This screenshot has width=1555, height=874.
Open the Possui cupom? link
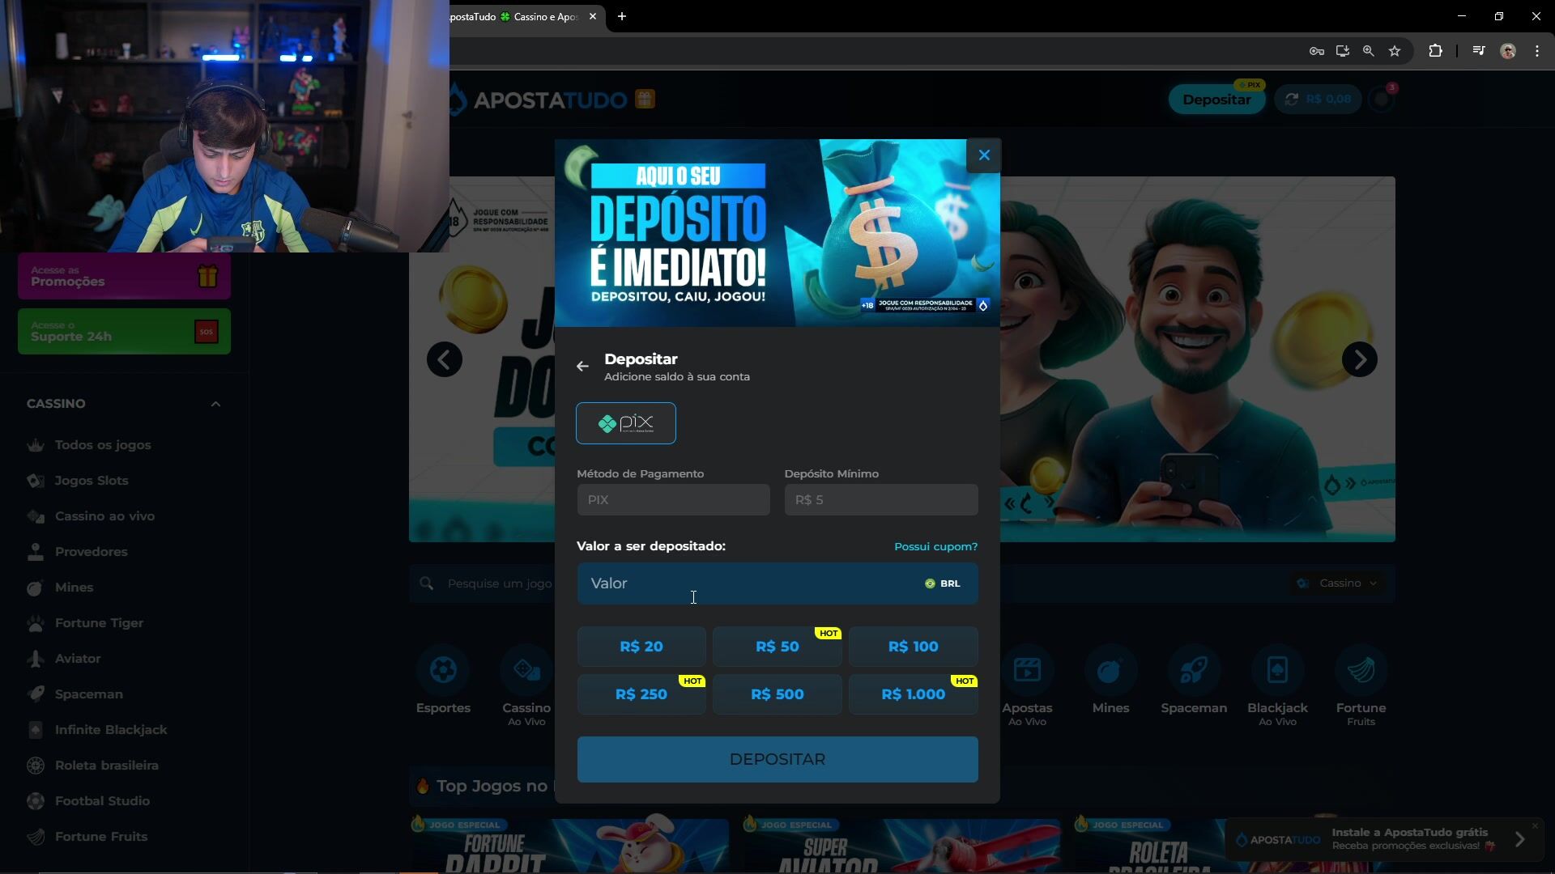tap(935, 547)
